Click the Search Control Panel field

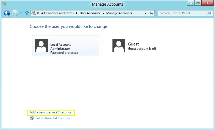[x=183, y=13]
